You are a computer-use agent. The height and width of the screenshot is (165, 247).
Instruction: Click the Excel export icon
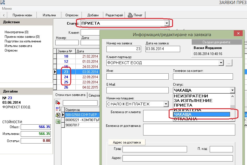pos(58,121)
